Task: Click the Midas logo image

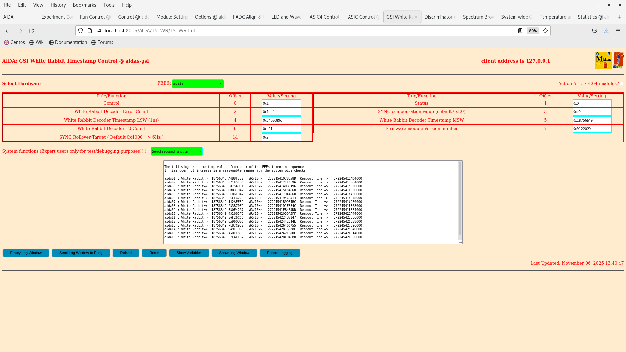Action: 603,60
